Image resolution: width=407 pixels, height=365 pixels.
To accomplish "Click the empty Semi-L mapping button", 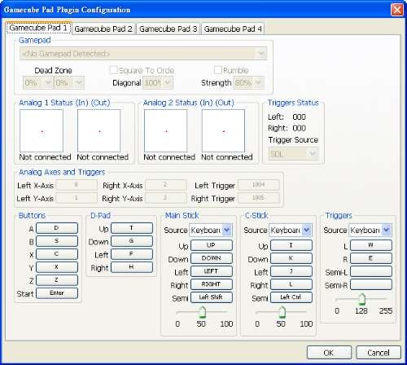I will pos(371,271).
